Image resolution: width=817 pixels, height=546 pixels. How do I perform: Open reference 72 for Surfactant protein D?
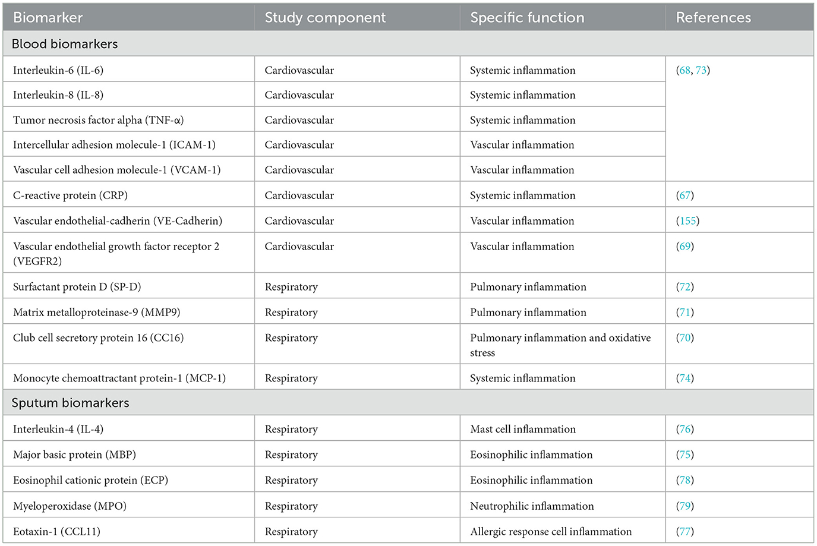[x=685, y=287]
